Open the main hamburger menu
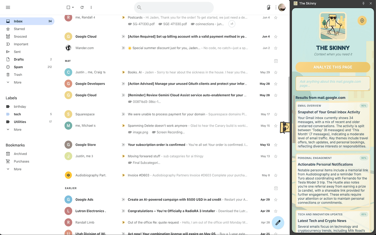The image size is (376, 235). (x=8, y=7)
